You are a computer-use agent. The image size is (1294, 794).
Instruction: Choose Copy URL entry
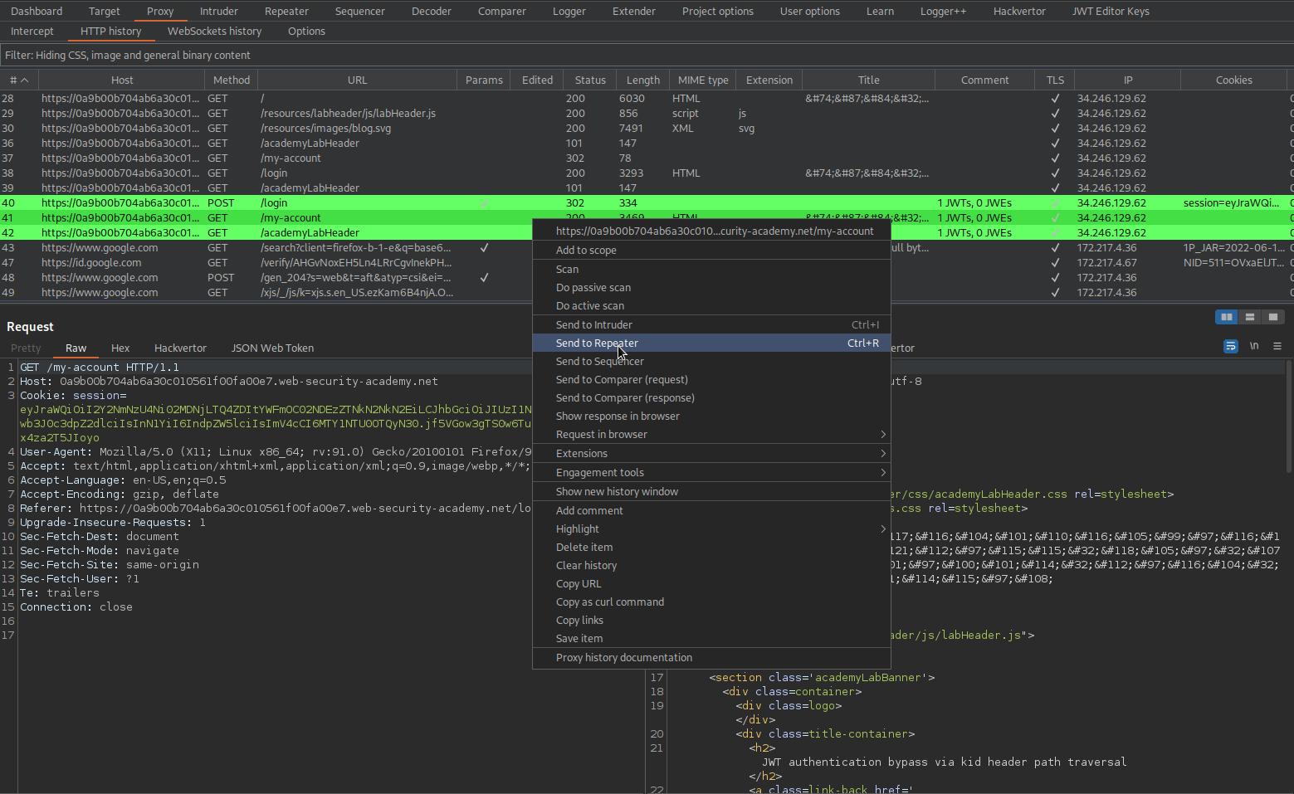tap(711, 584)
